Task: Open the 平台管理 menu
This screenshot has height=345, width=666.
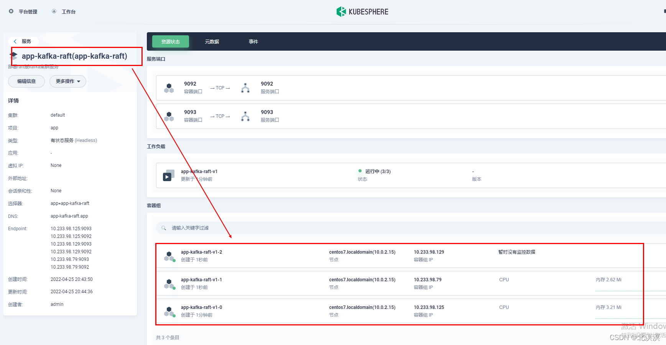Action: [28, 12]
